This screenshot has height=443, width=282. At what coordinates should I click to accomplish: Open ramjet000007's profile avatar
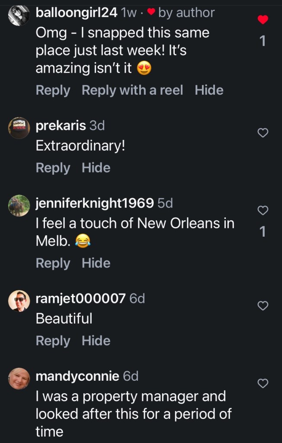click(x=19, y=301)
